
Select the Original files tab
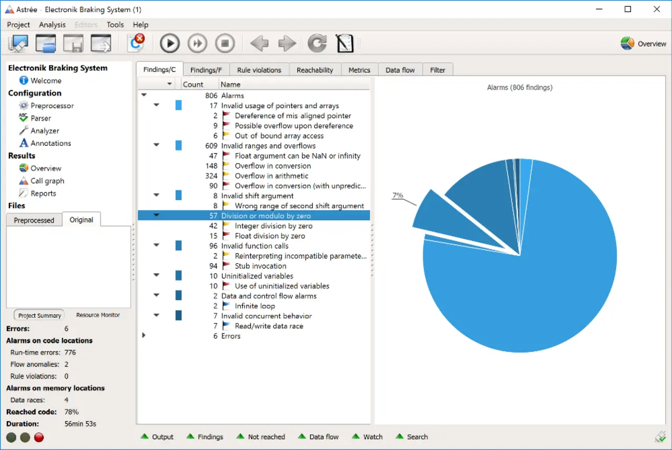[81, 220]
